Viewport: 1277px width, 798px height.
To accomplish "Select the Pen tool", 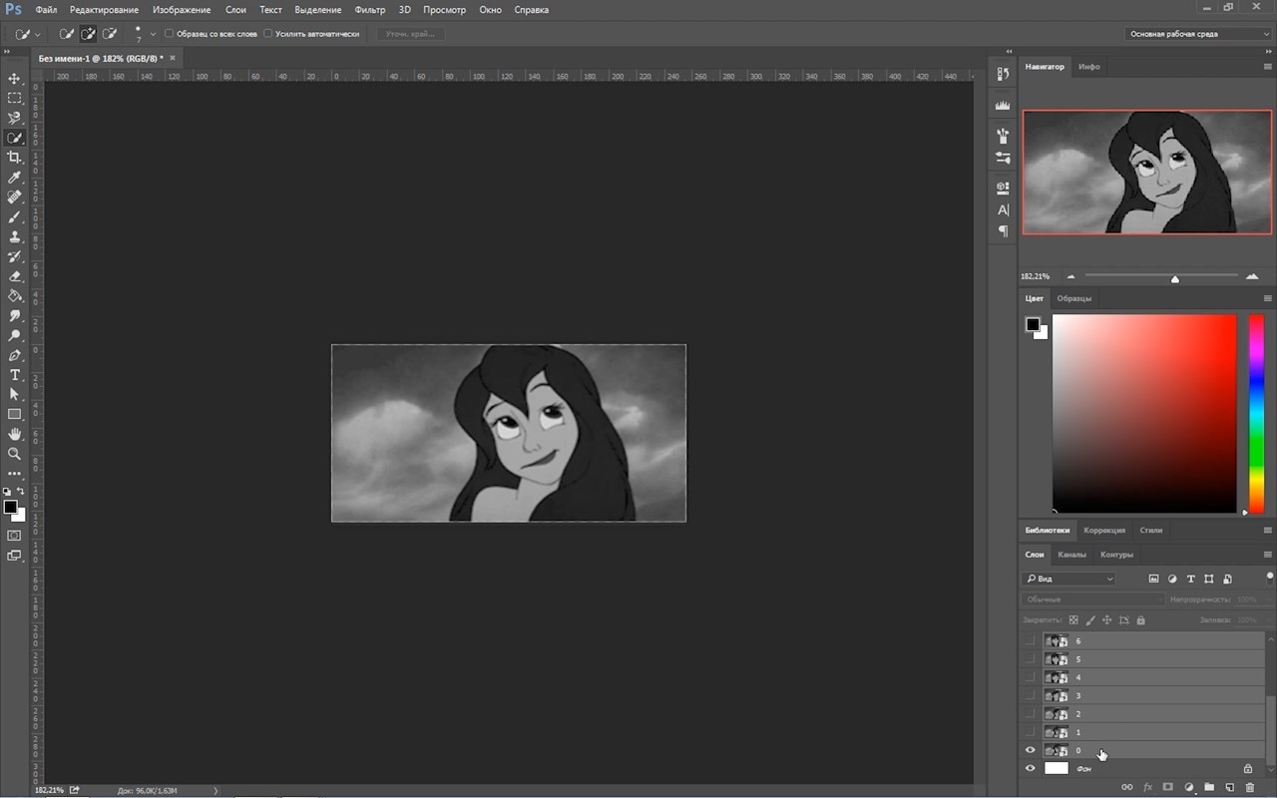I will (14, 355).
